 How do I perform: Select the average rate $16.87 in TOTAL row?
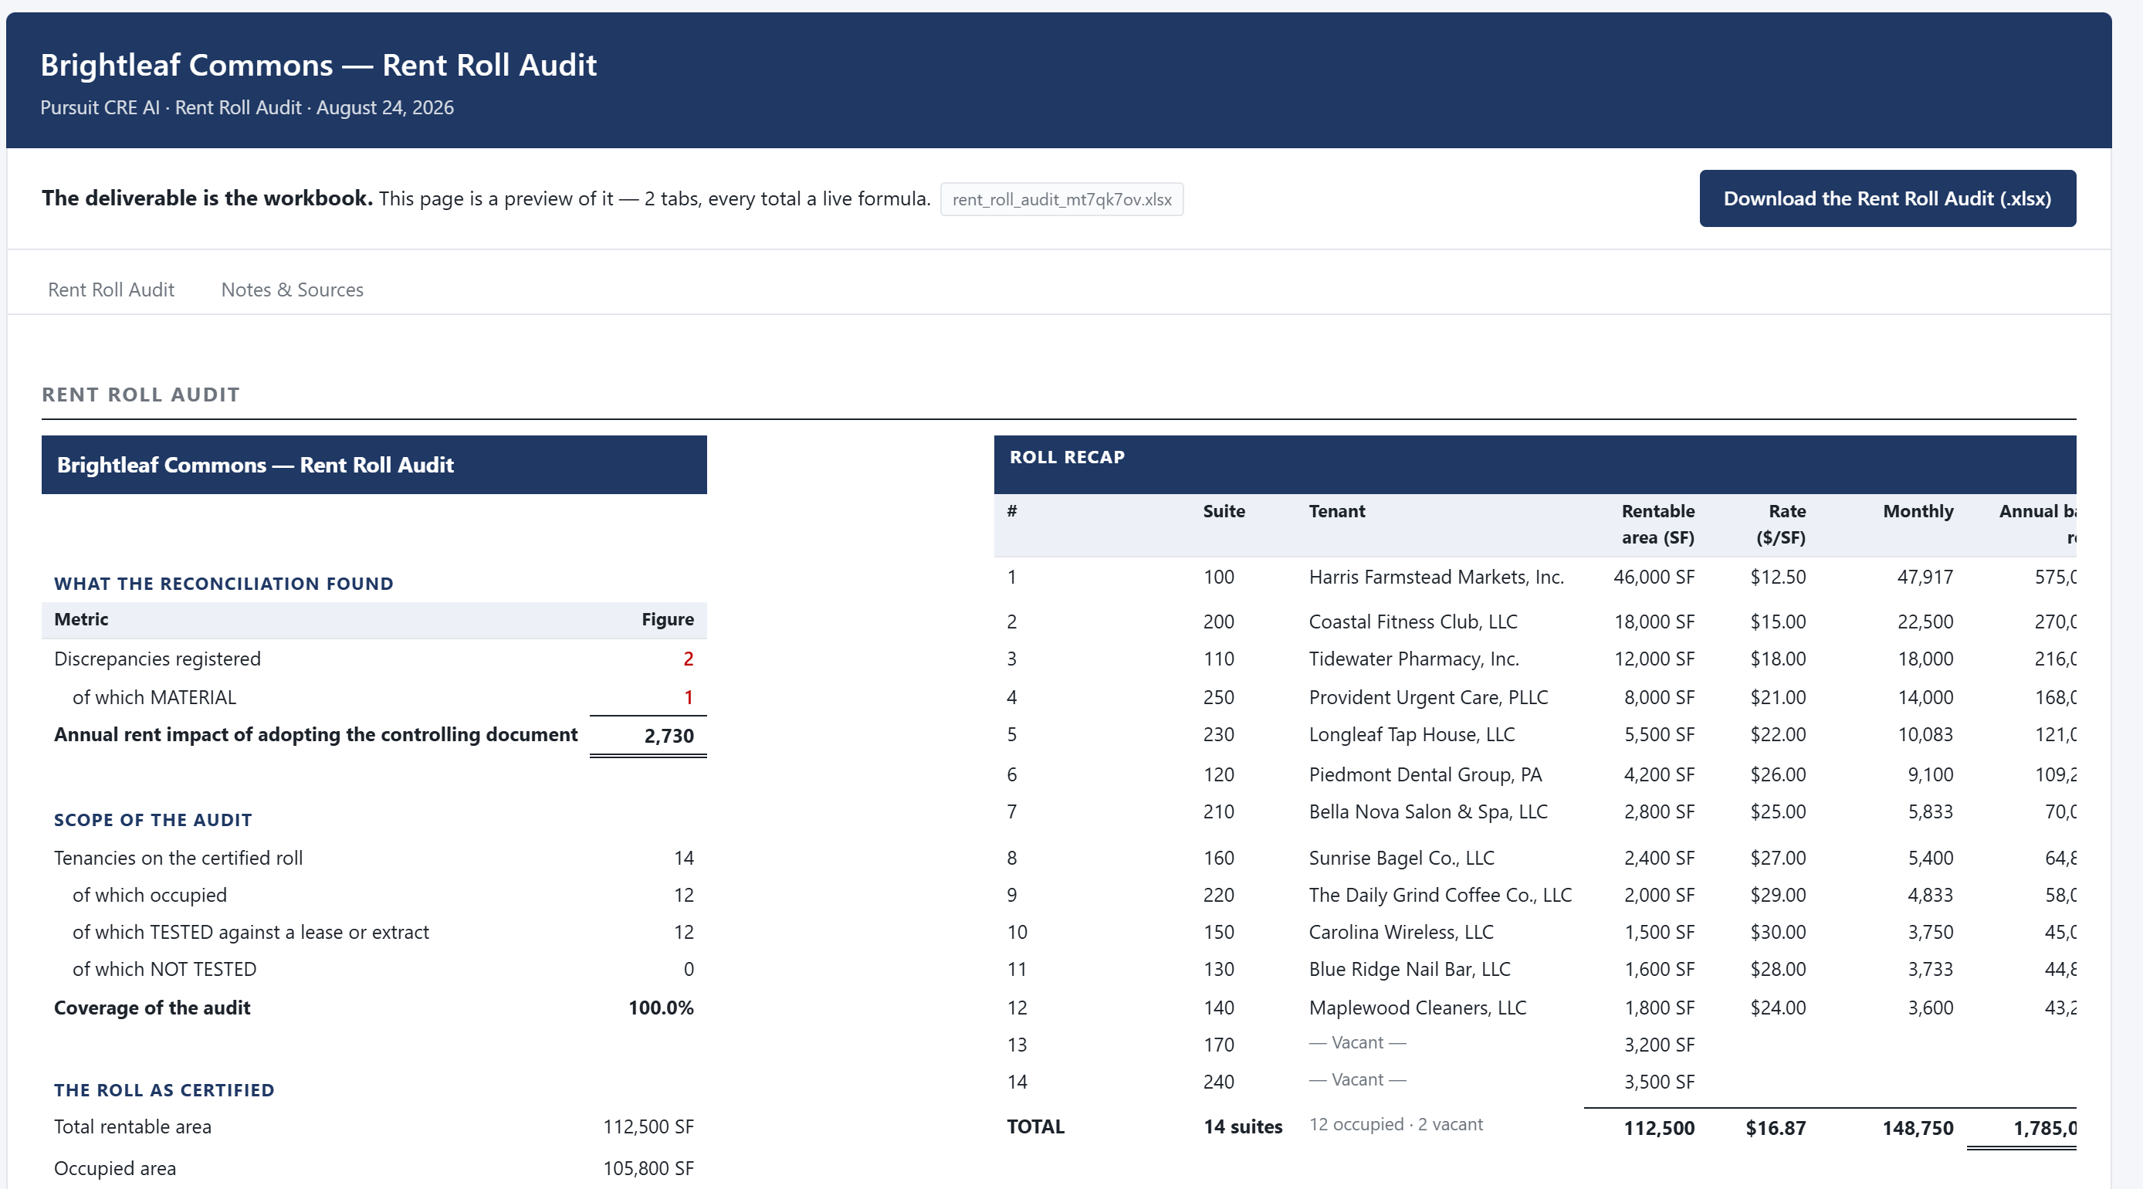coord(1776,1128)
